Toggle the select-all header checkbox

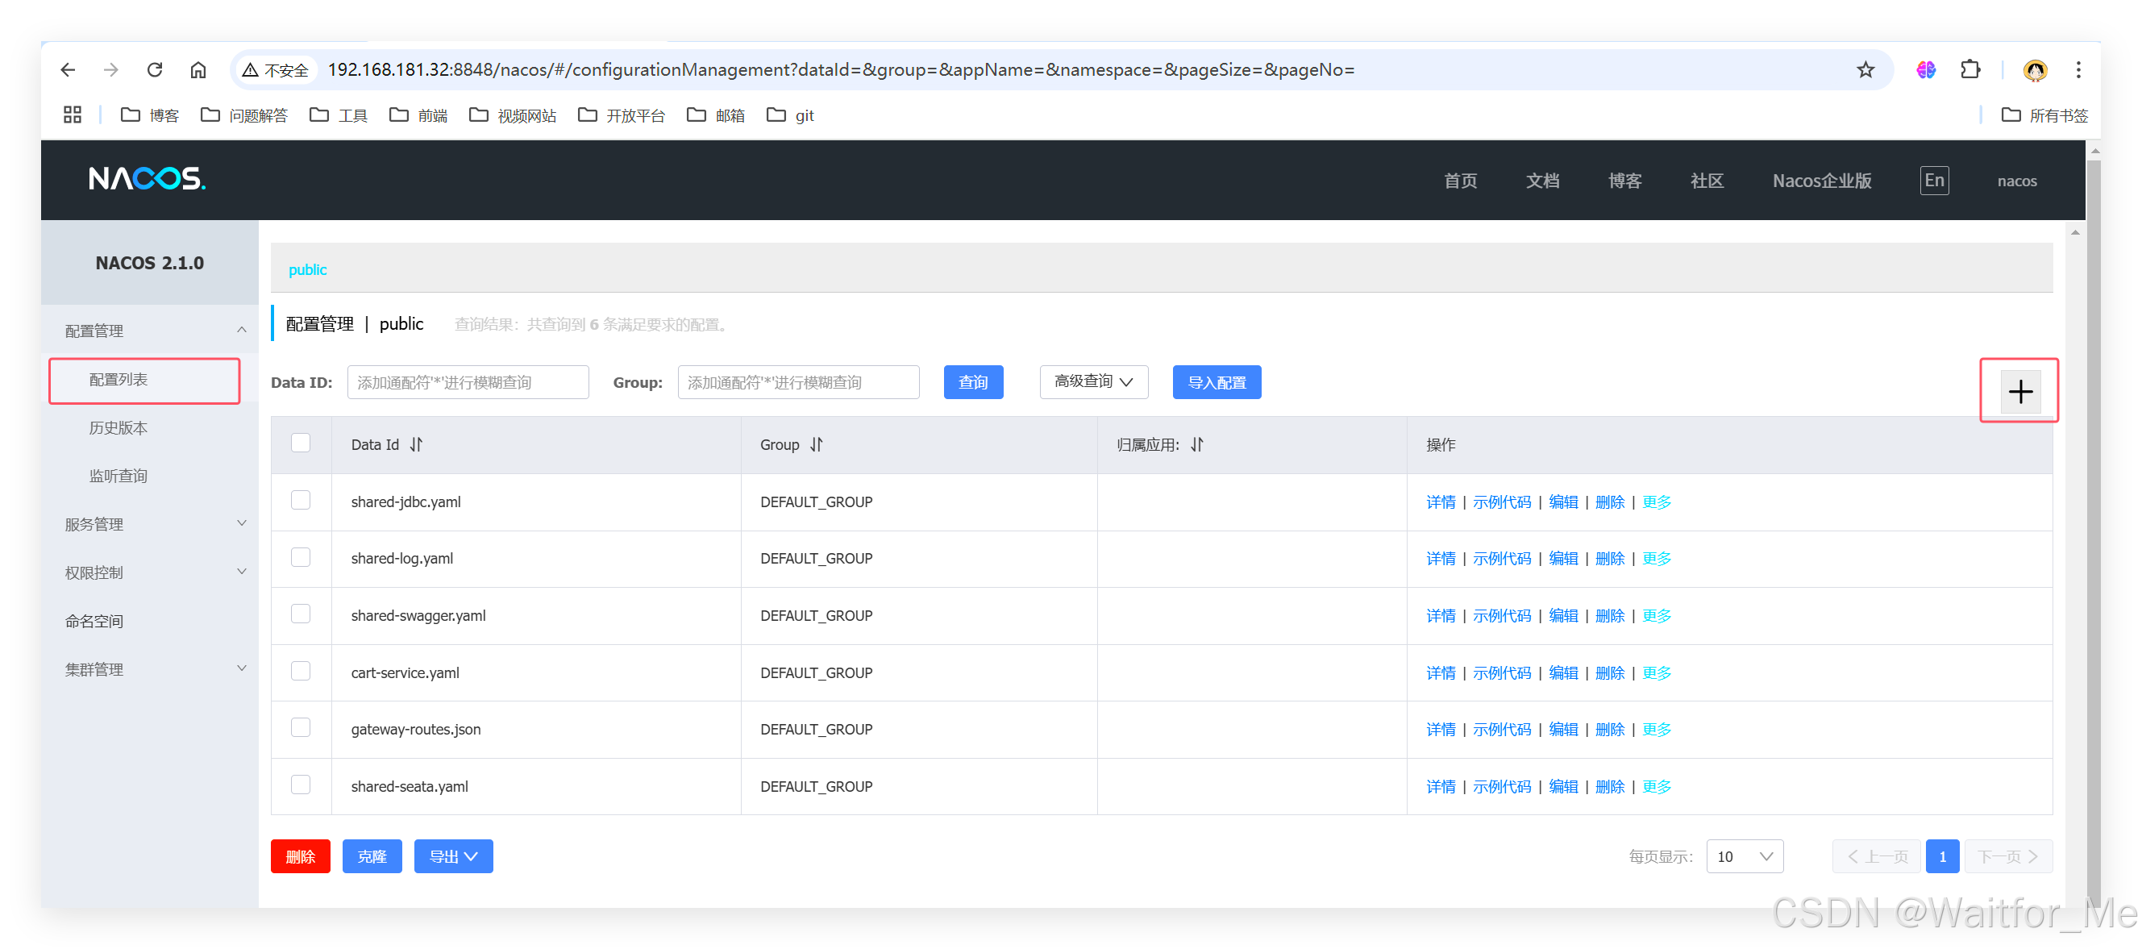click(x=300, y=443)
